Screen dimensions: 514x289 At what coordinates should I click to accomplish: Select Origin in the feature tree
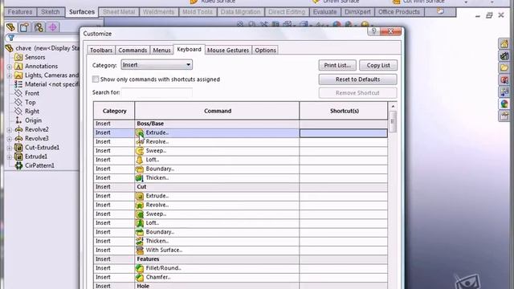(33, 120)
